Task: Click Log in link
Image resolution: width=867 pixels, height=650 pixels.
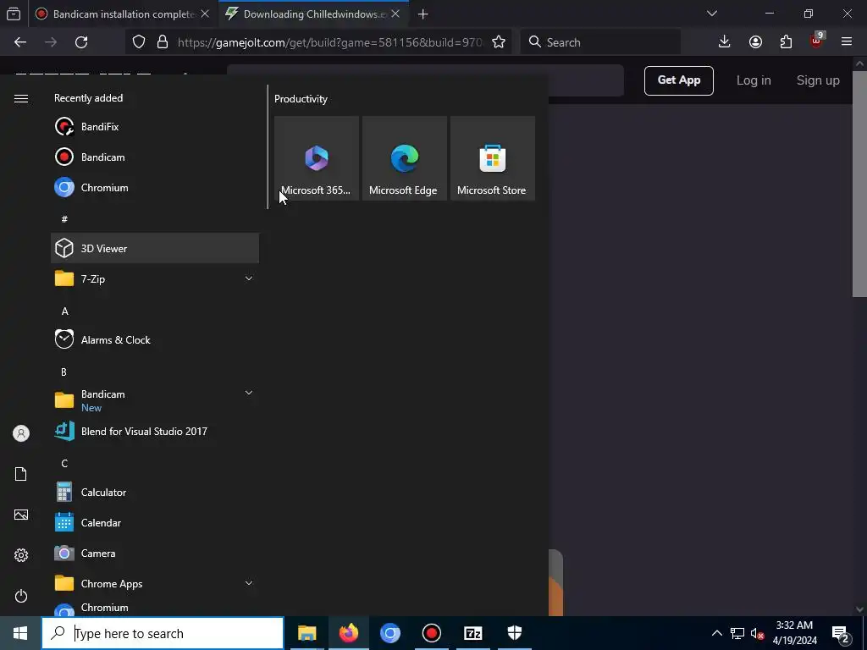Action: [753, 80]
